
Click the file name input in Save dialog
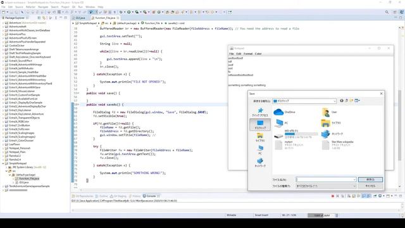pos(326,179)
